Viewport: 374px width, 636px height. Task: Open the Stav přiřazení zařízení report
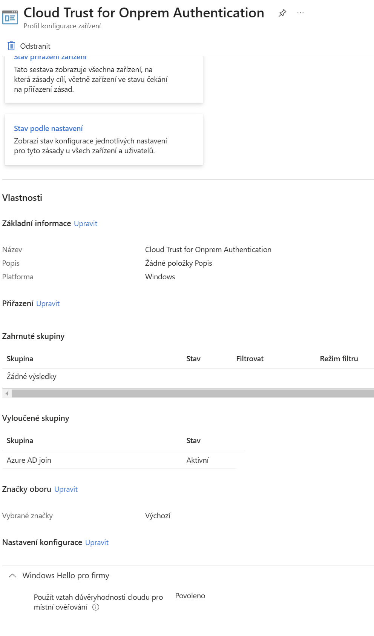(x=50, y=57)
